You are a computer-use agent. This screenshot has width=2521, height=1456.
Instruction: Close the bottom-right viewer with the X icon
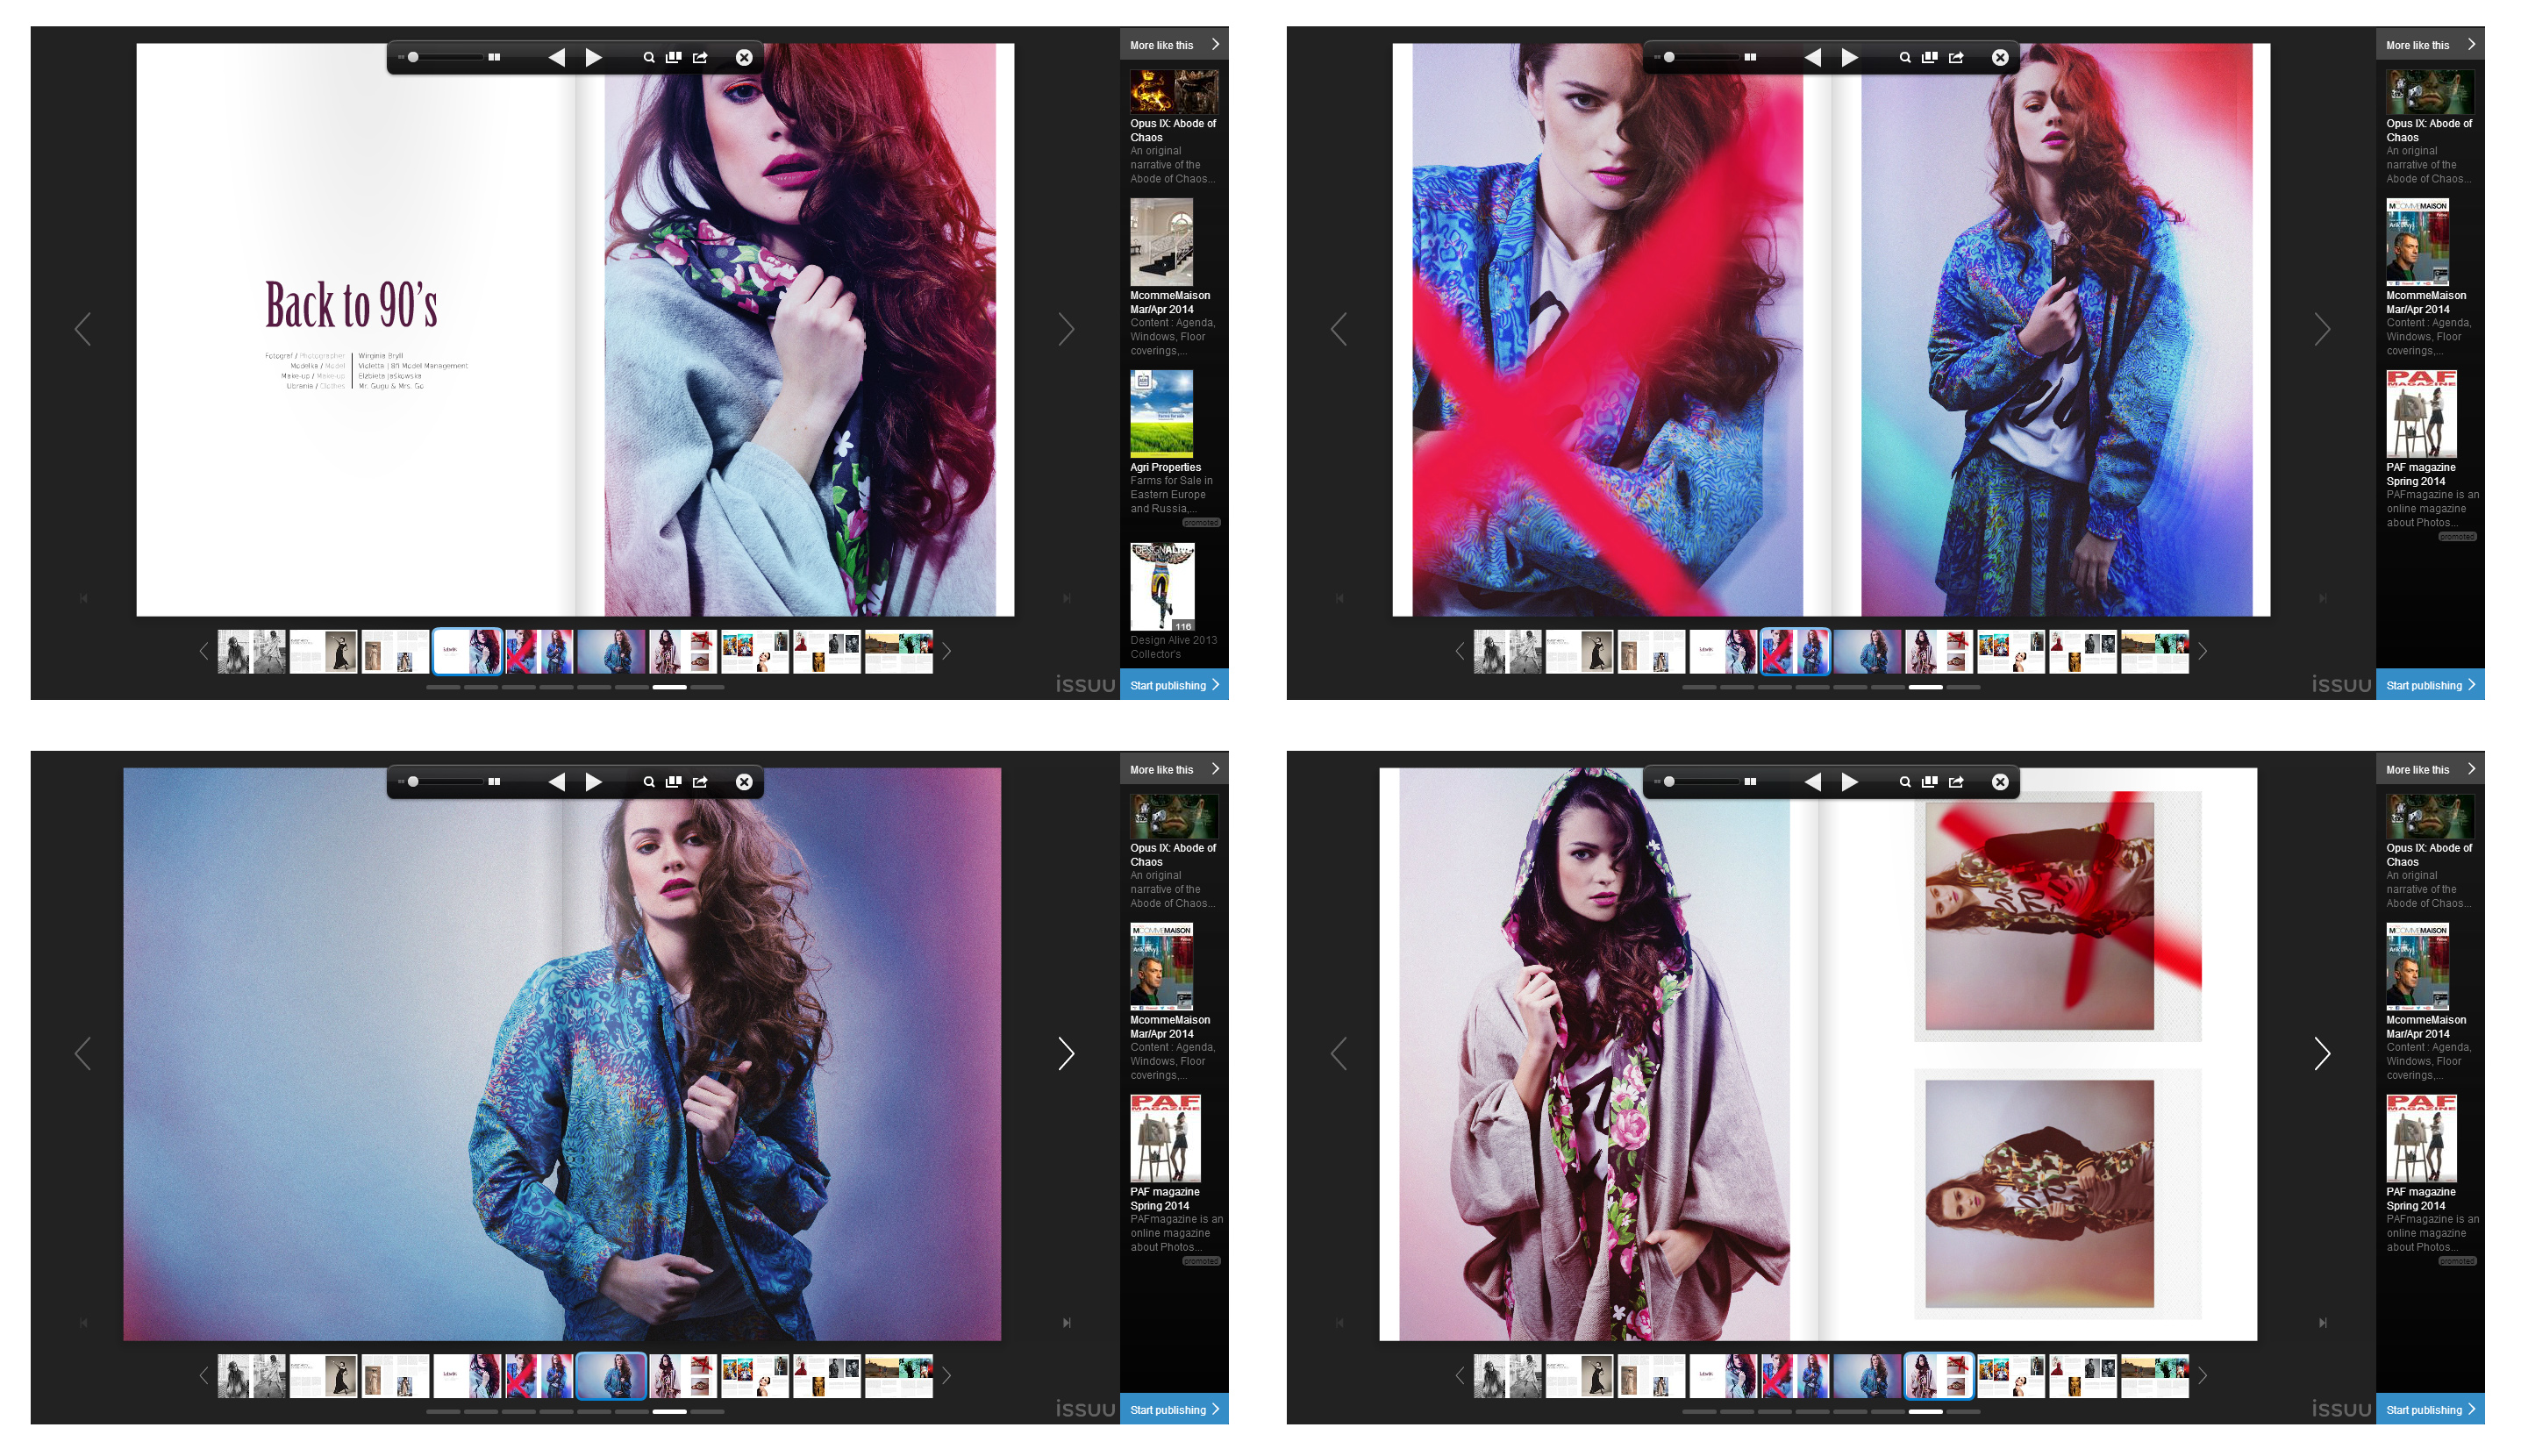[2000, 782]
